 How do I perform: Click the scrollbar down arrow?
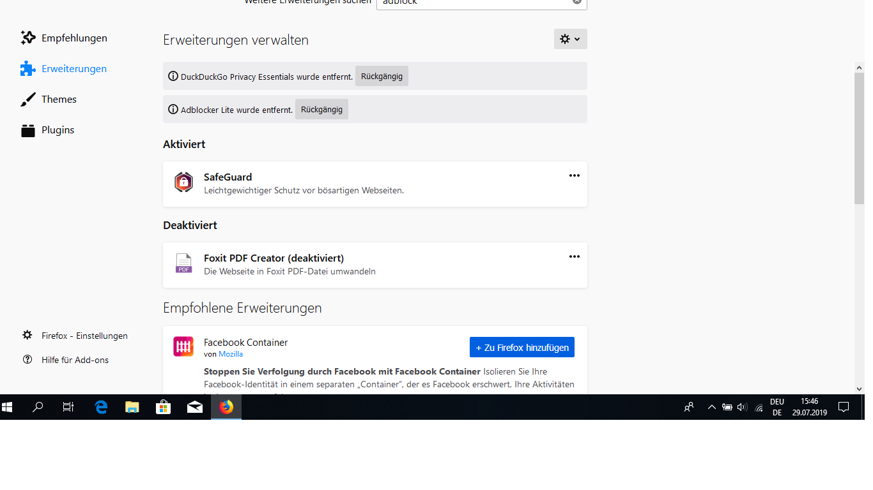[859, 388]
